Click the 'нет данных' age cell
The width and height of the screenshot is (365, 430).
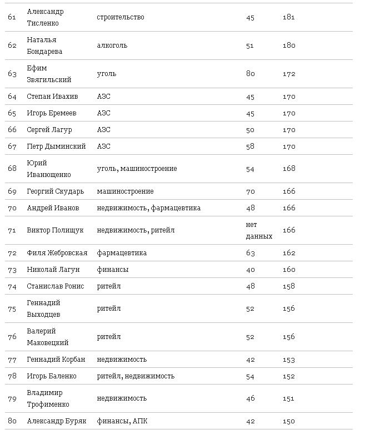coord(259,230)
